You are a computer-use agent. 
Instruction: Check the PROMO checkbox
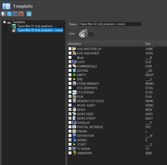[x=70, y=131]
